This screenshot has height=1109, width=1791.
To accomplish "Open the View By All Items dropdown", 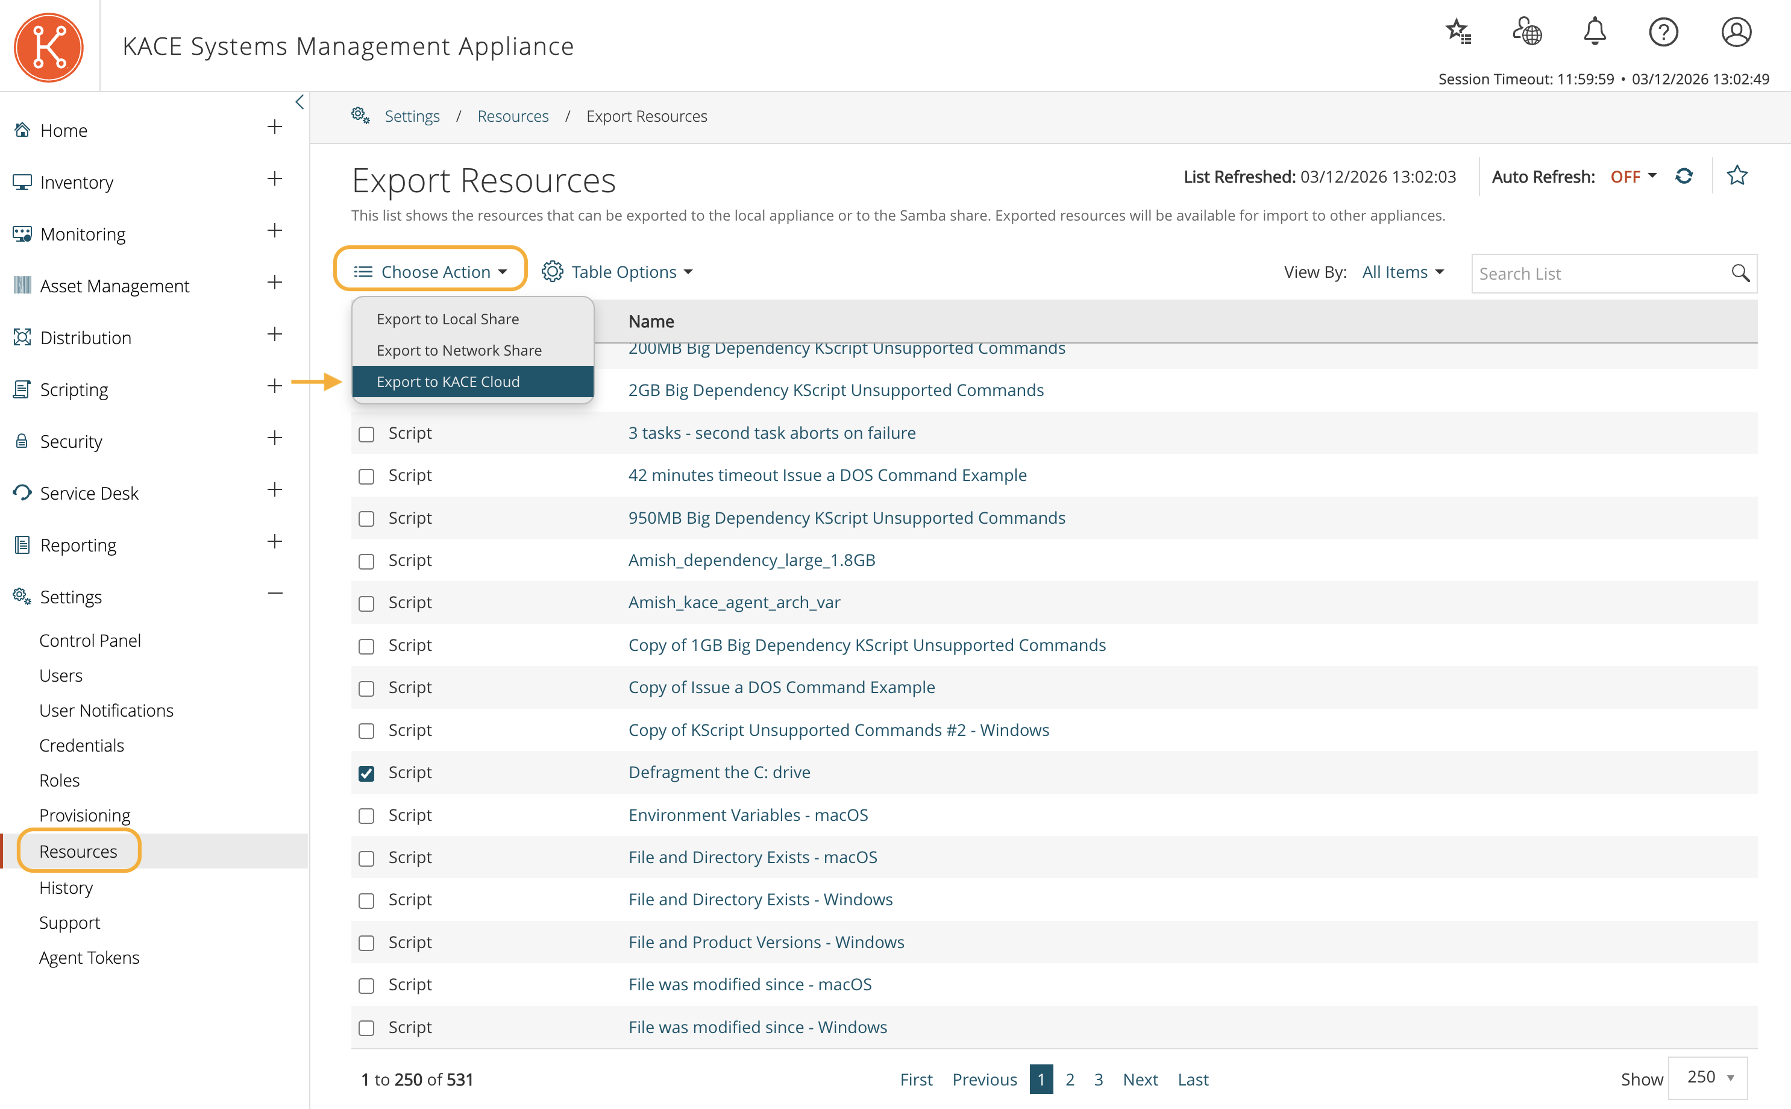I will pos(1402,272).
